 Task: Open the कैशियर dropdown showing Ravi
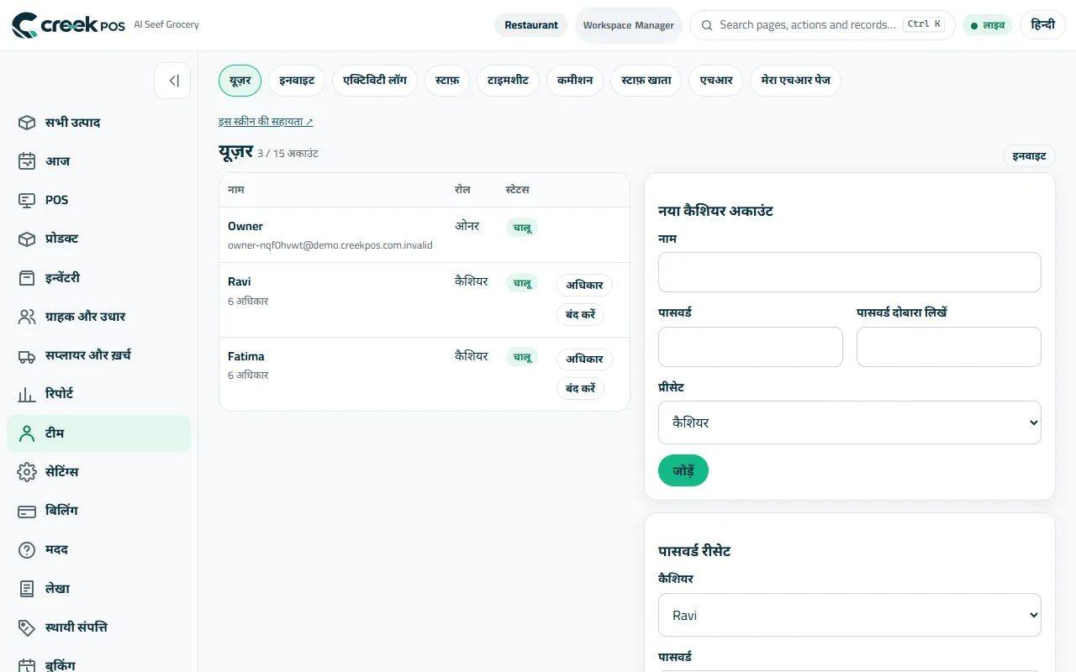(x=850, y=616)
